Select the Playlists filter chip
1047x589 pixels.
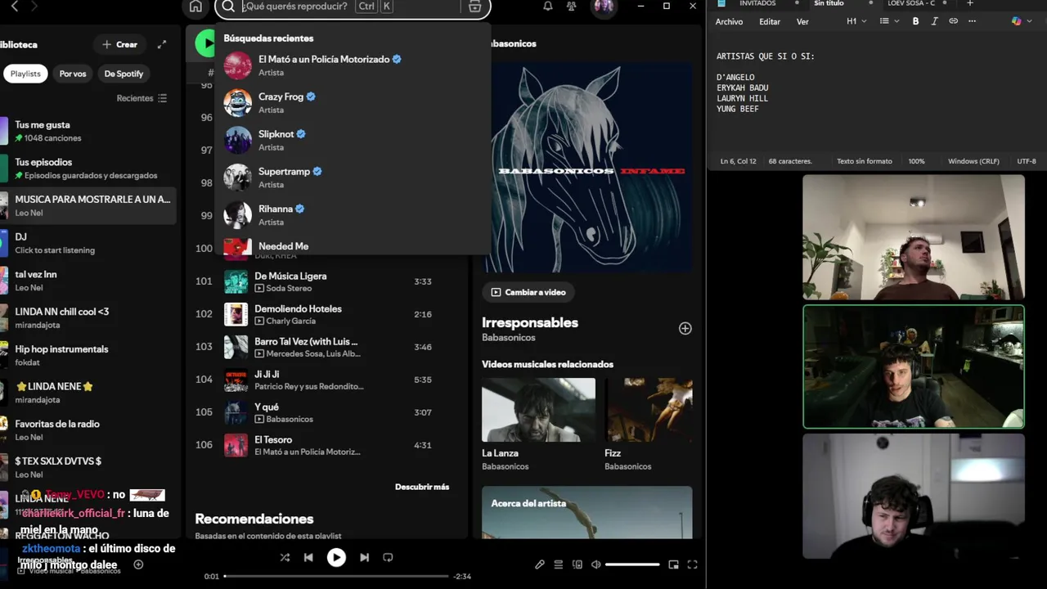pos(25,74)
